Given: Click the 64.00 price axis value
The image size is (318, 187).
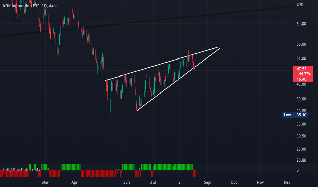Looking at the screenshot, I should pos(301,24).
